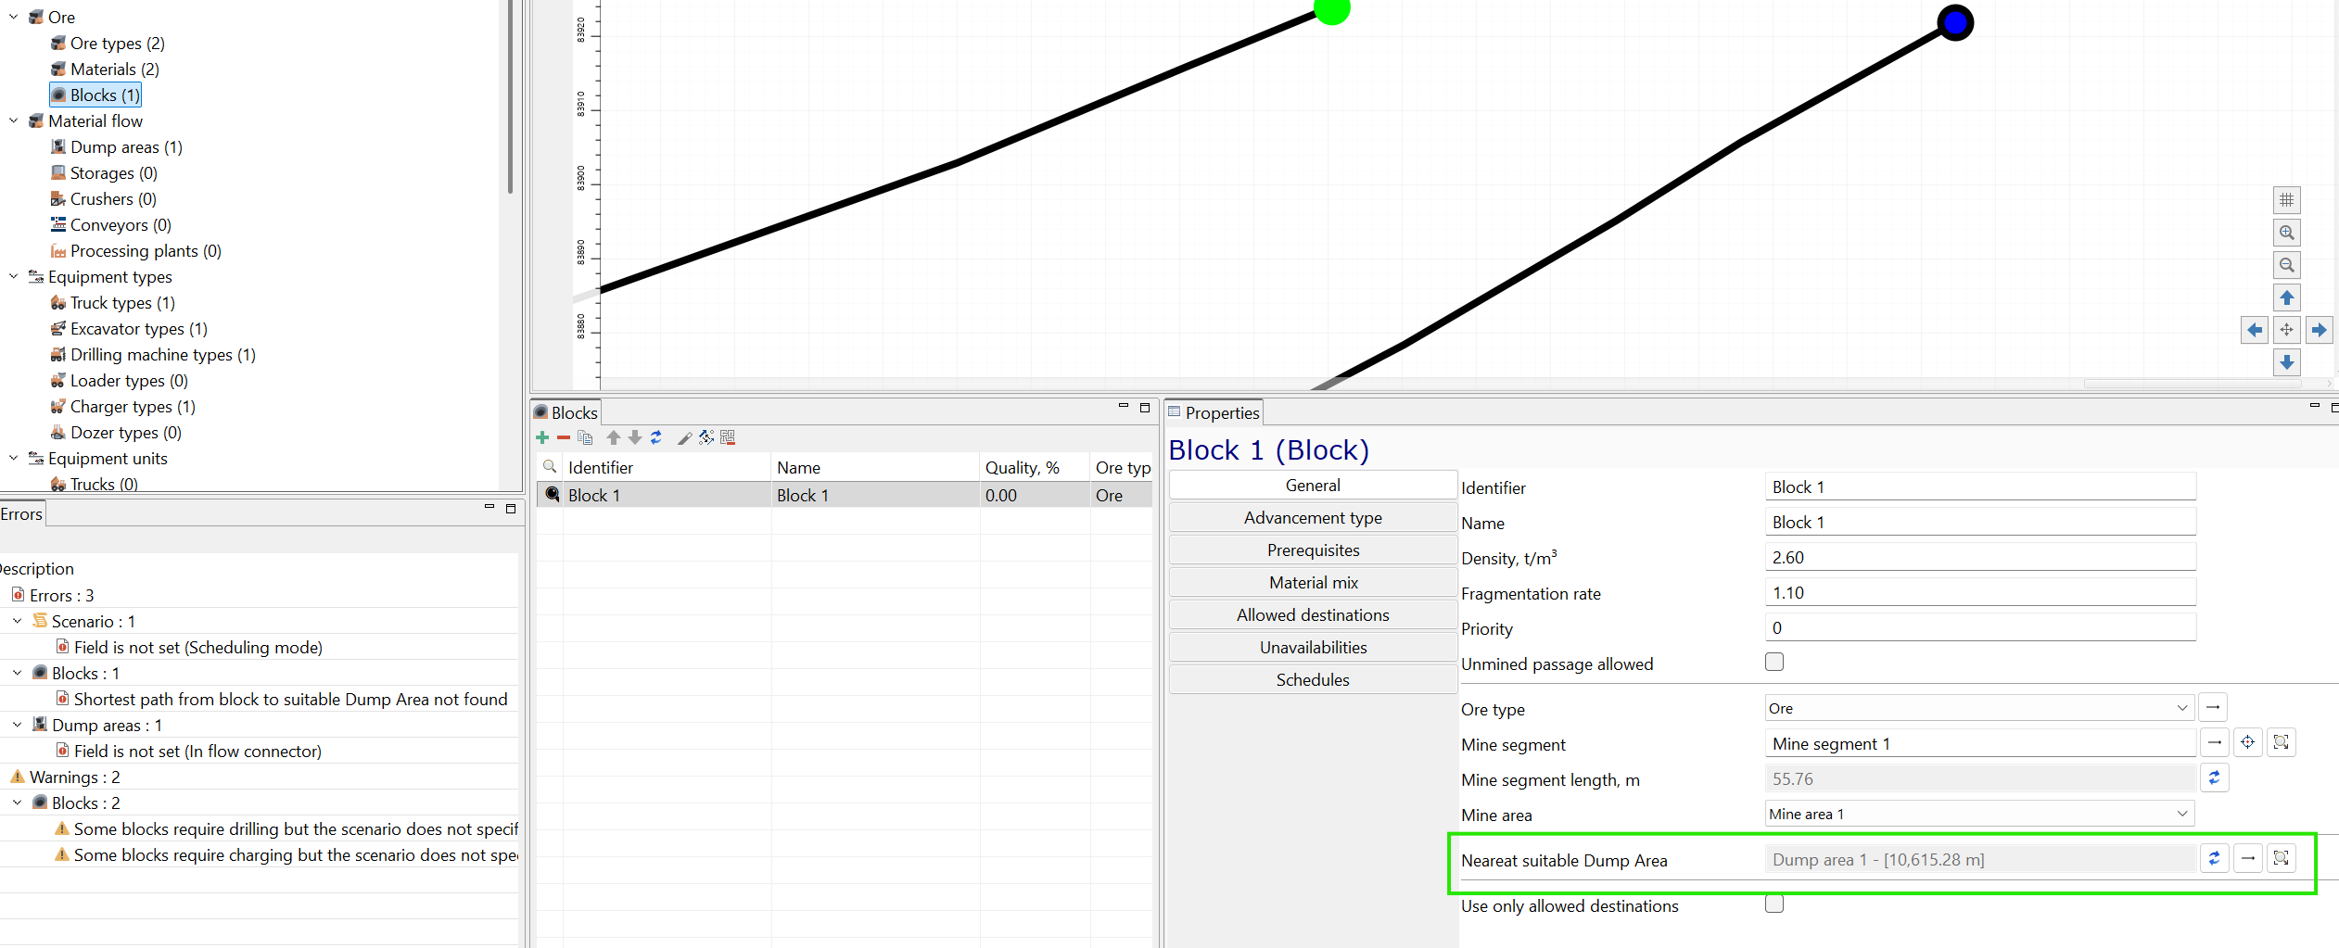
Task: Go to Mine segment 1 with arrow button
Action: click(2215, 742)
